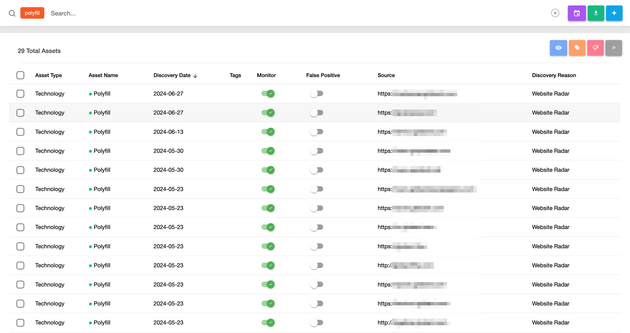Image resolution: width=630 pixels, height=333 pixels.
Task: Focus the Search... input field
Action: [x=296, y=13]
